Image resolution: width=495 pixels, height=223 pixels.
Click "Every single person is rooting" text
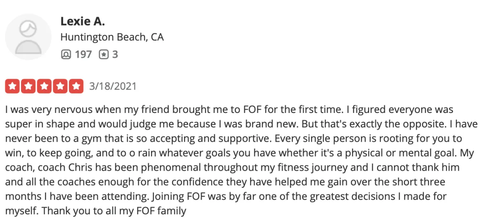tap(342, 139)
